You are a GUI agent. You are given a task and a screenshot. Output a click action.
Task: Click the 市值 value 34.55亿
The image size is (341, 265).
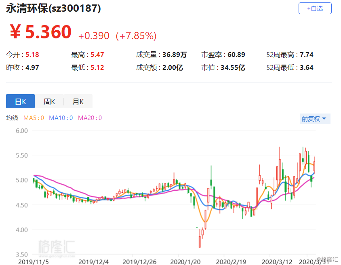click(x=233, y=67)
